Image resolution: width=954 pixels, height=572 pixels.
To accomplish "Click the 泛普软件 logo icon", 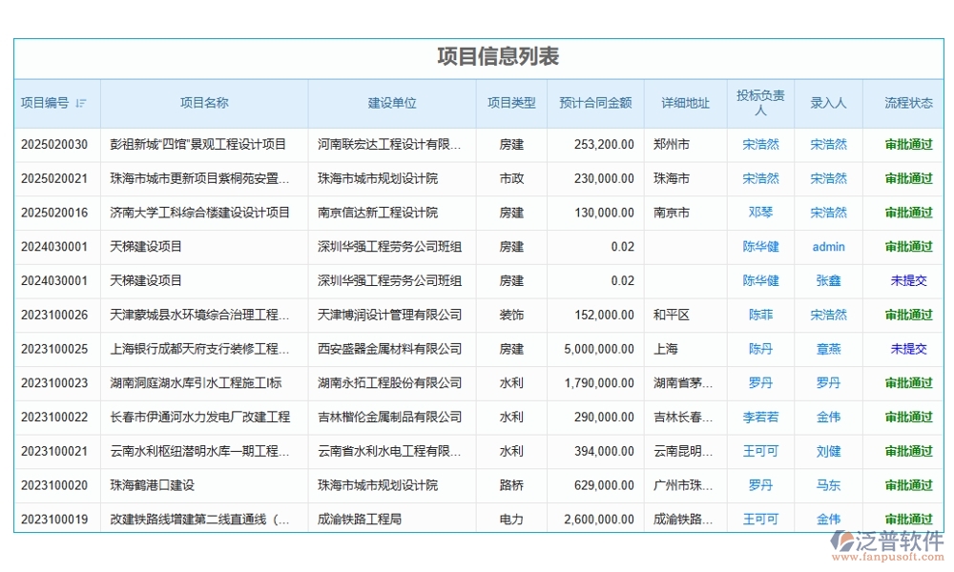I will tap(843, 541).
